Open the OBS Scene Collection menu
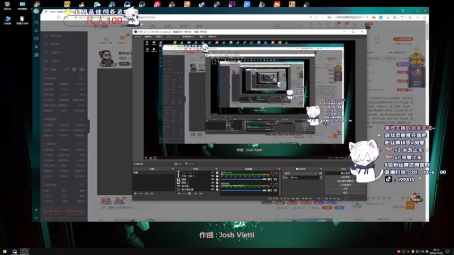 (x=188, y=37)
